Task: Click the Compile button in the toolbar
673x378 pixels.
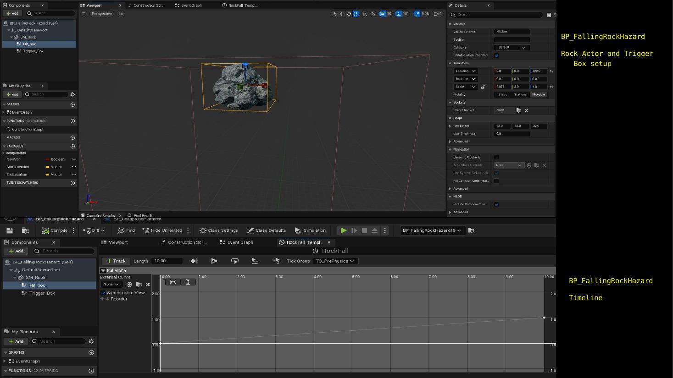Action: 55,230
